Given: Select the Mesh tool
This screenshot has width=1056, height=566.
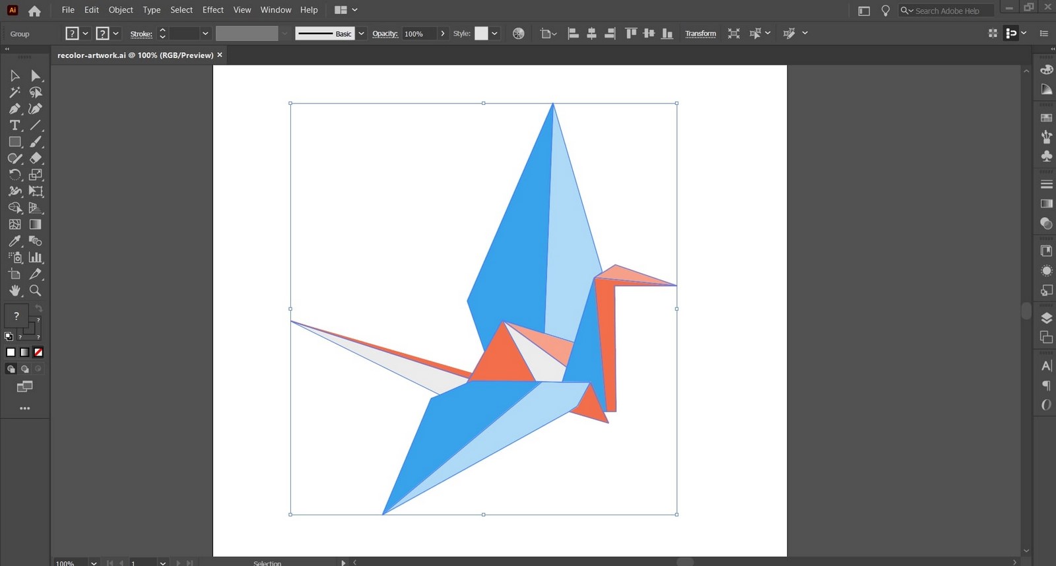Looking at the screenshot, I should pos(15,224).
